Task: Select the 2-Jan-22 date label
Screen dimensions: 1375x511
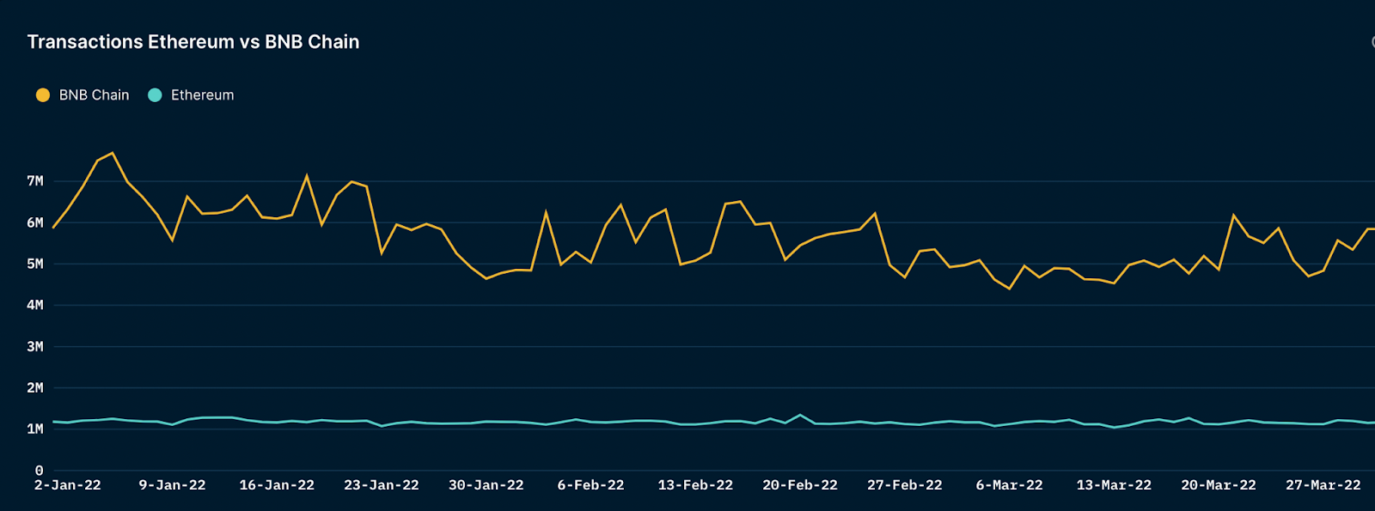Action: (x=68, y=485)
